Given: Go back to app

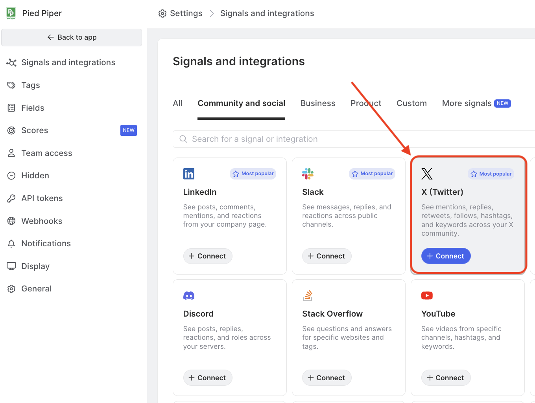Looking at the screenshot, I should 72,37.
